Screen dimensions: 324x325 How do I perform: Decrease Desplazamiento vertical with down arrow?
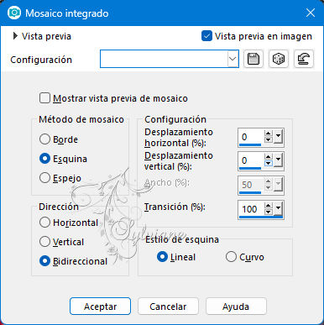269,164
